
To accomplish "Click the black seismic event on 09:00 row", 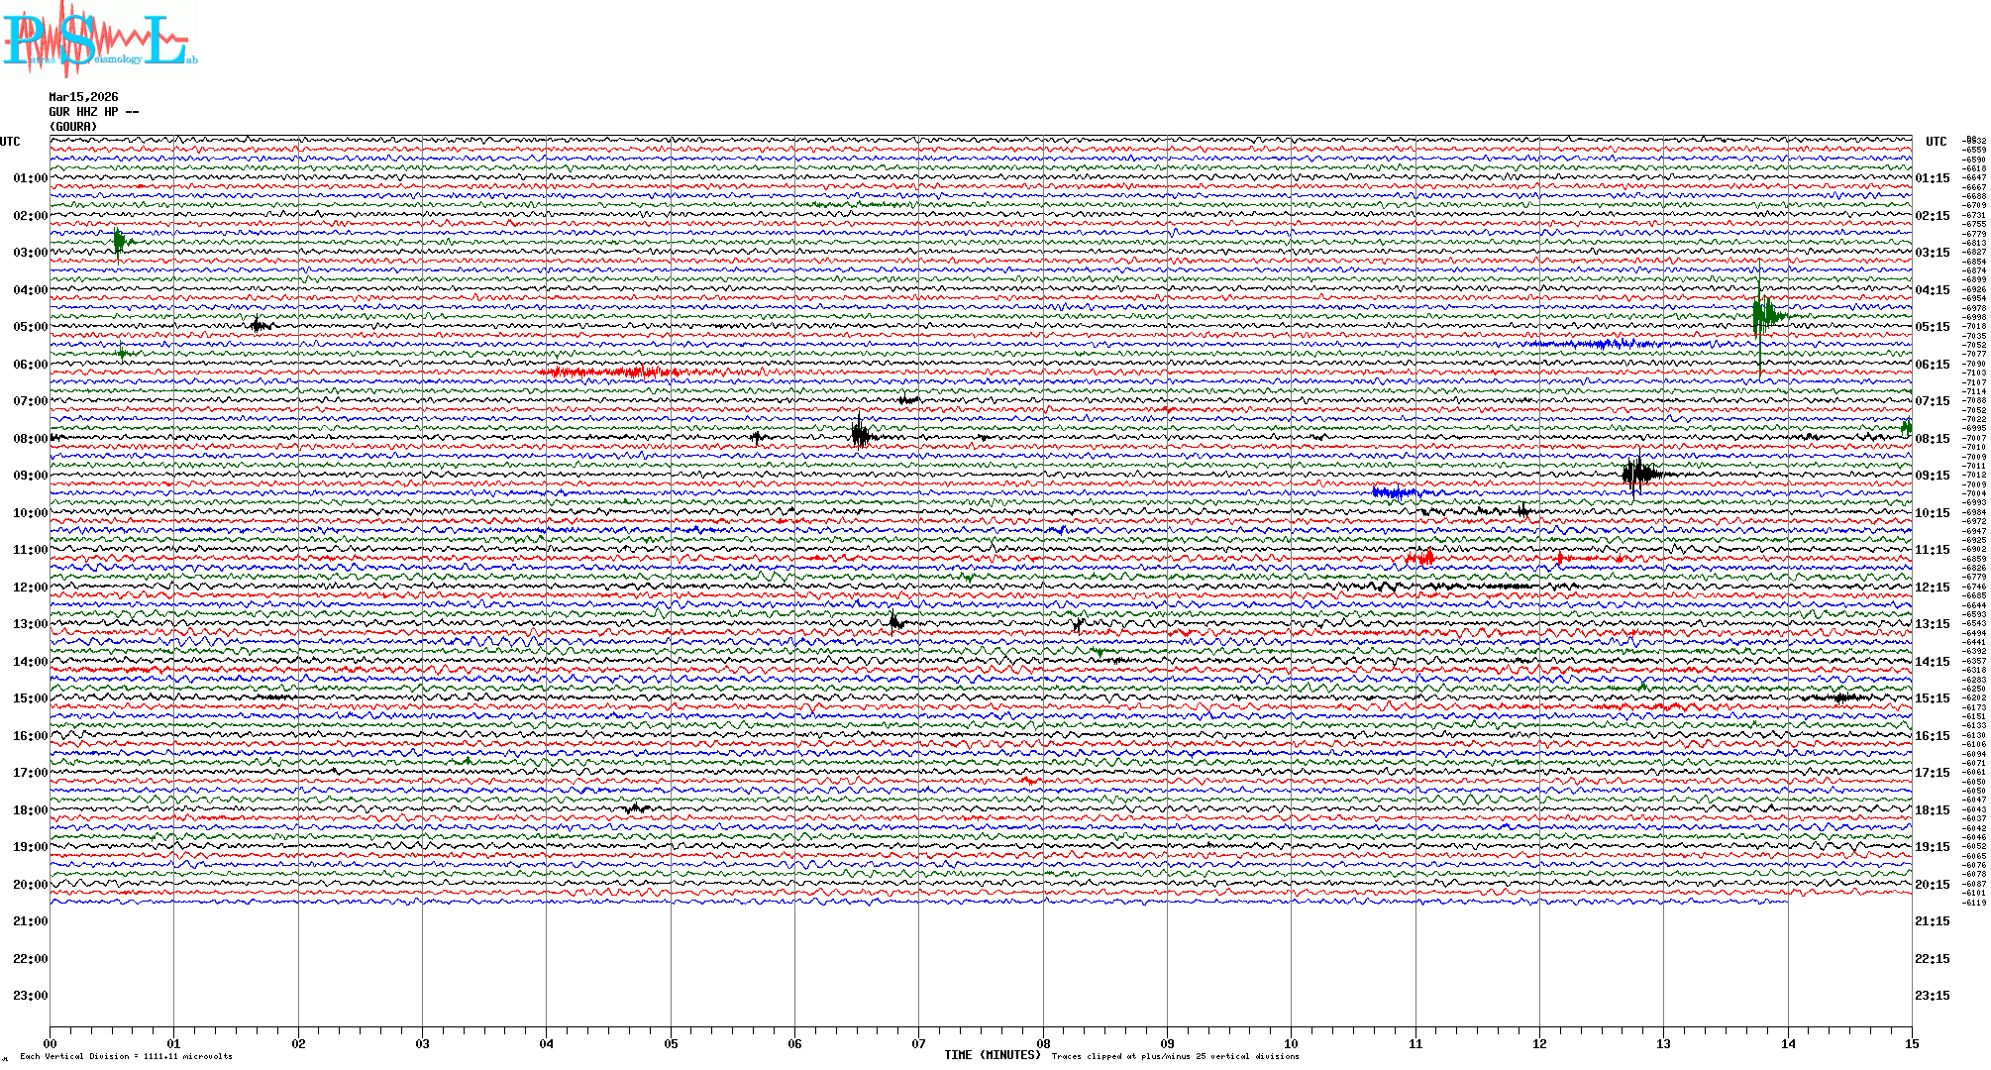I will [1637, 473].
